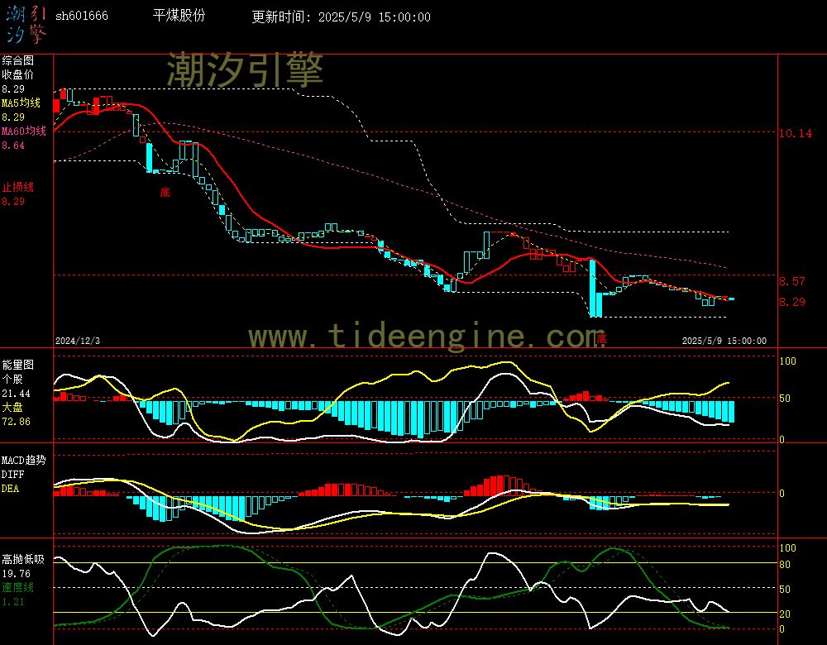Click the 8.29 value under 收盘价
This screenshot has width=827, height=645.
click(x=13, y=88)
